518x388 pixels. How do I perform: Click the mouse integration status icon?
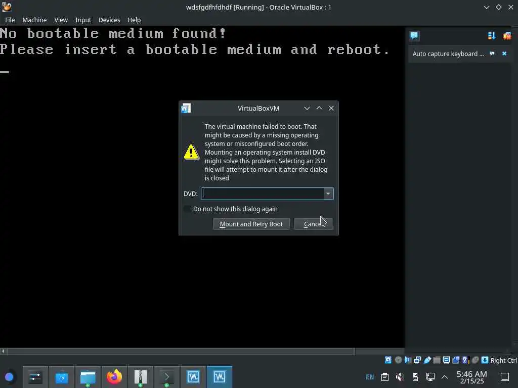475,360
